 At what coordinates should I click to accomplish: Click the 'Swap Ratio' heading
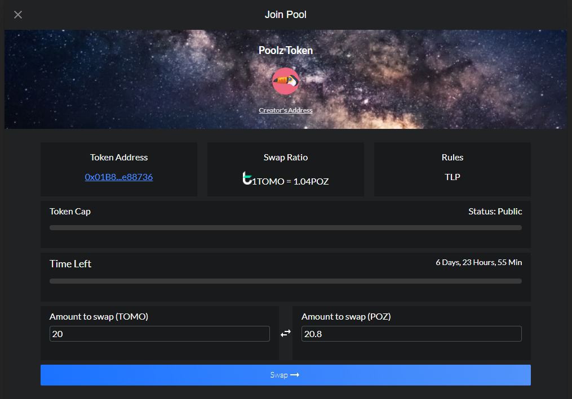click(x=286, y=158)
